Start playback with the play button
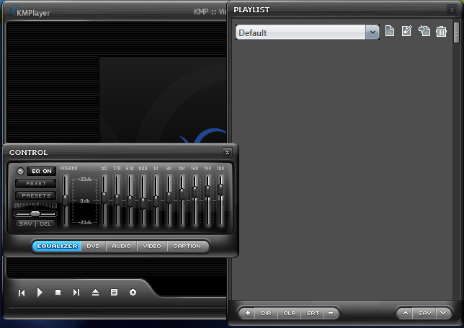 click(40, 293)
